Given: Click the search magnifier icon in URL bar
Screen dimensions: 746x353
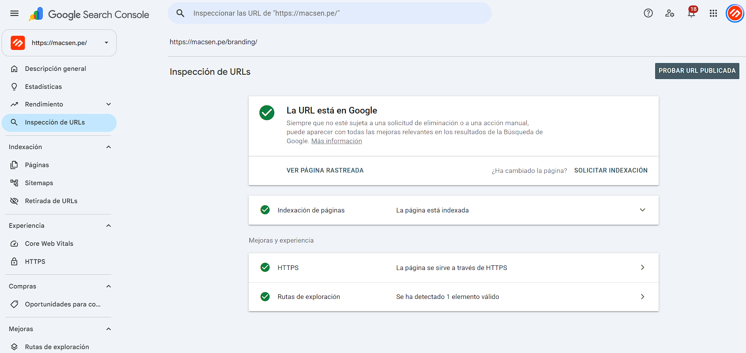Looking at the screenshot, I should click(x=180, y=13).
